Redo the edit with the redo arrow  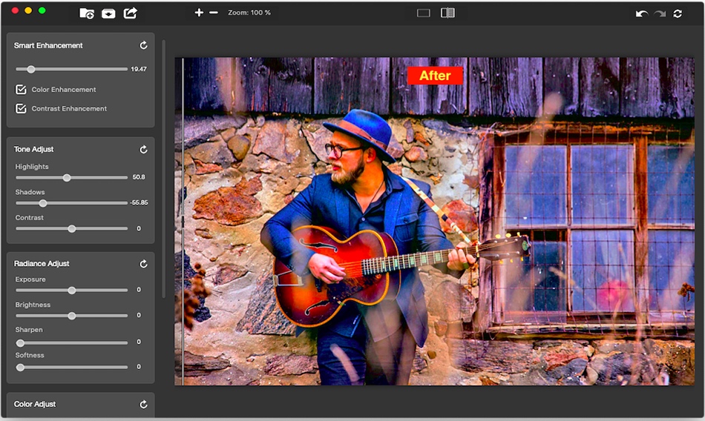660,13
